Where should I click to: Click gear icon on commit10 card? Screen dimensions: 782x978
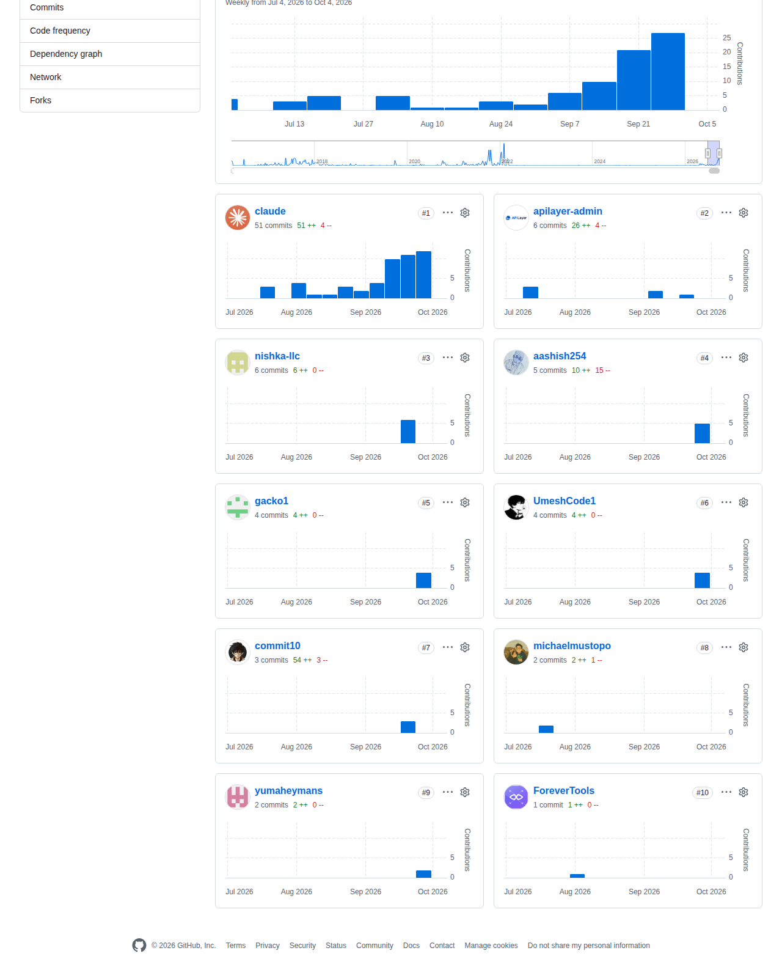tap(465, 647)
